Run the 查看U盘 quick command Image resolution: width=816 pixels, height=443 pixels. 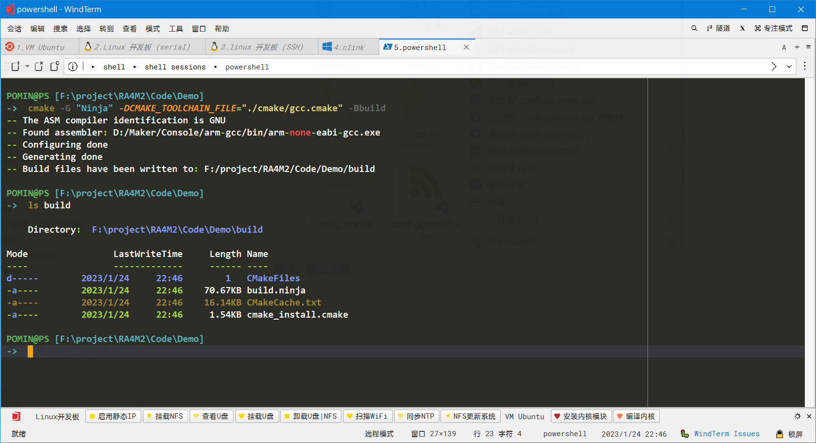(211, 416)
